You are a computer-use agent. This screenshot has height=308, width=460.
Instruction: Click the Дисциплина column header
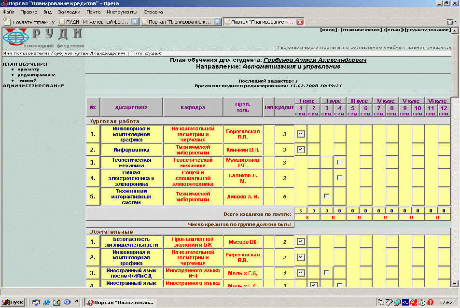pos(131,107)
